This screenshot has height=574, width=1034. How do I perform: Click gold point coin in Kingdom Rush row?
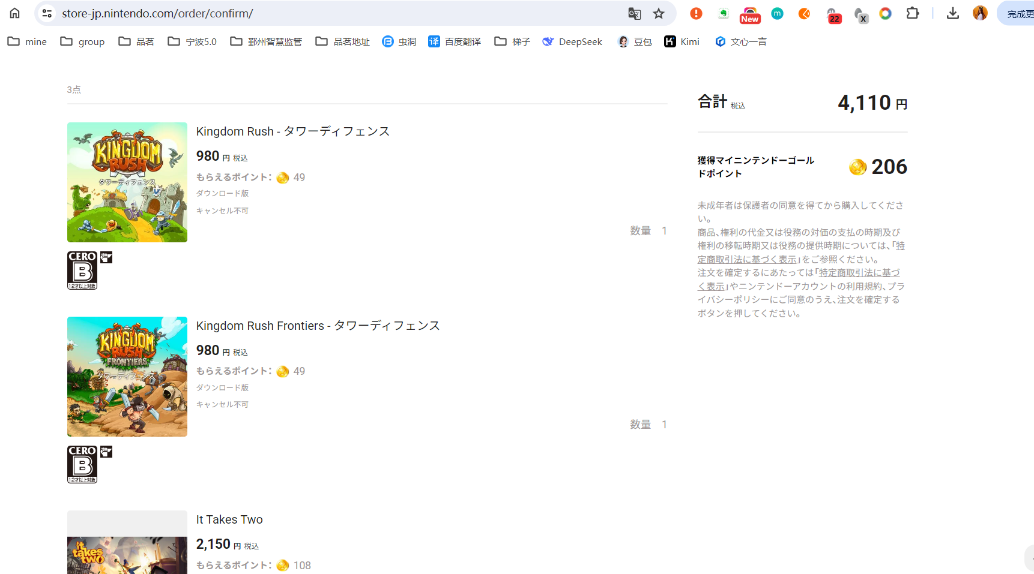[x=283, y=178]
